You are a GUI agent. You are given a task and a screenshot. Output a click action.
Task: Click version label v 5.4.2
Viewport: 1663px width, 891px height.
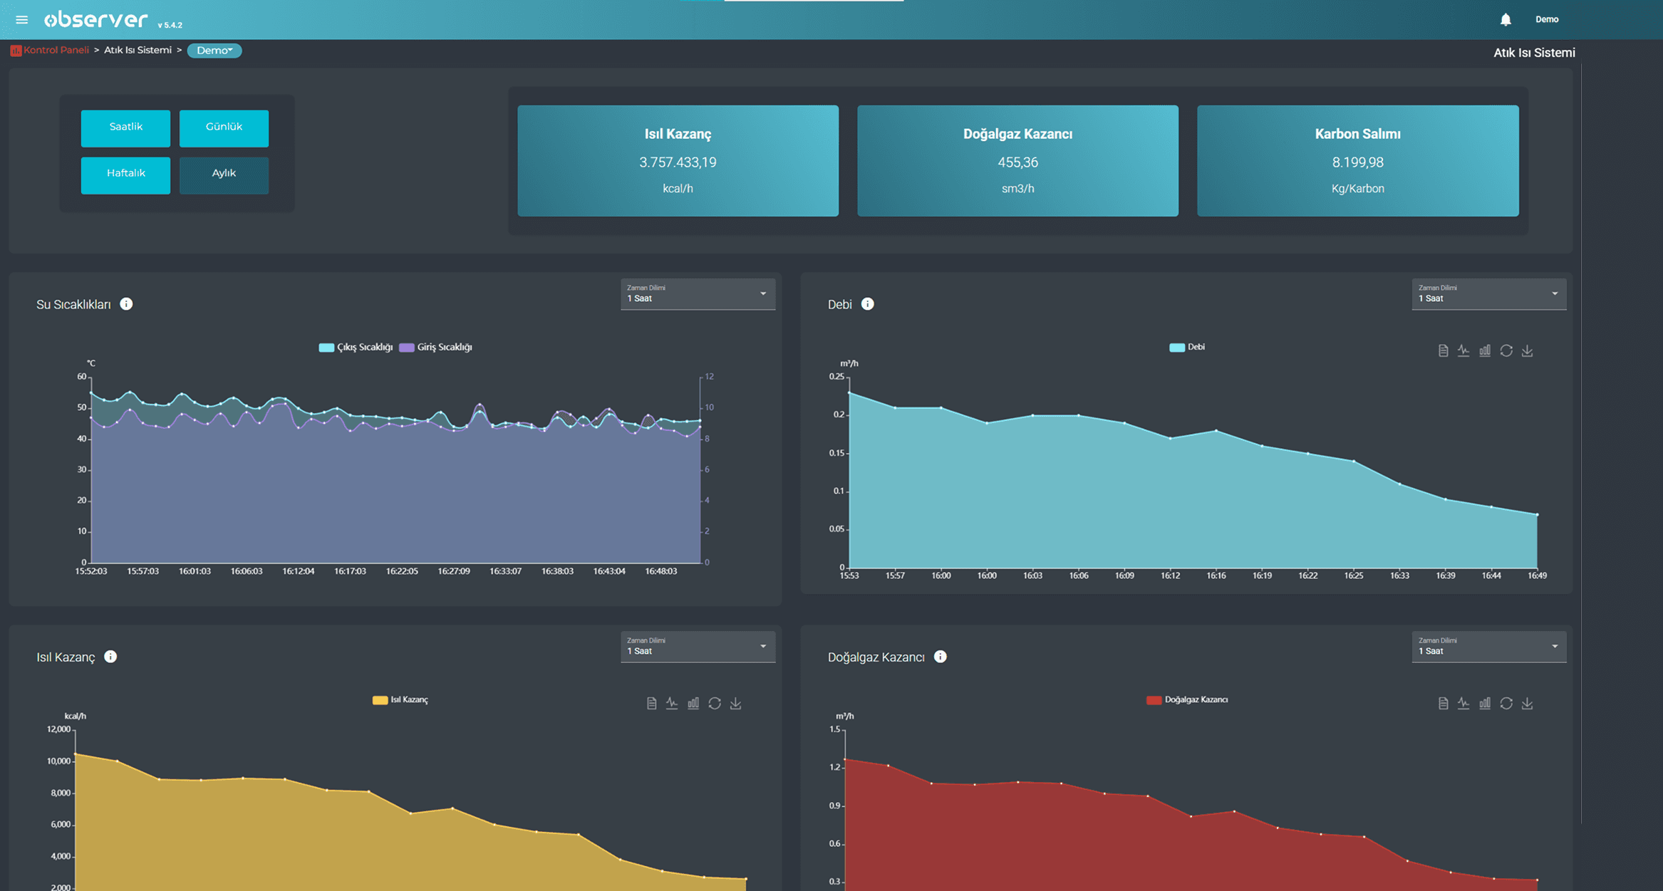point(170,25)
